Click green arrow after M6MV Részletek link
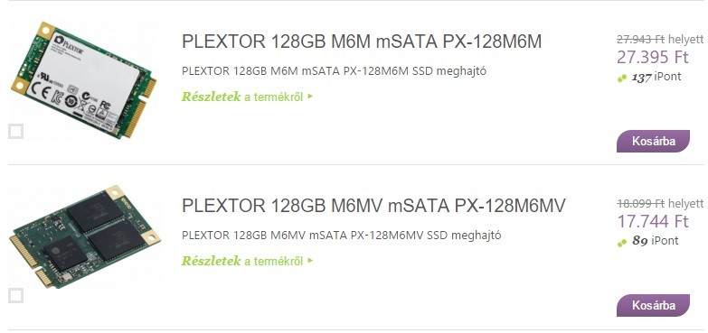Image resolution: width=708 pixels, height=333 pixels. [x=310, y=260]
